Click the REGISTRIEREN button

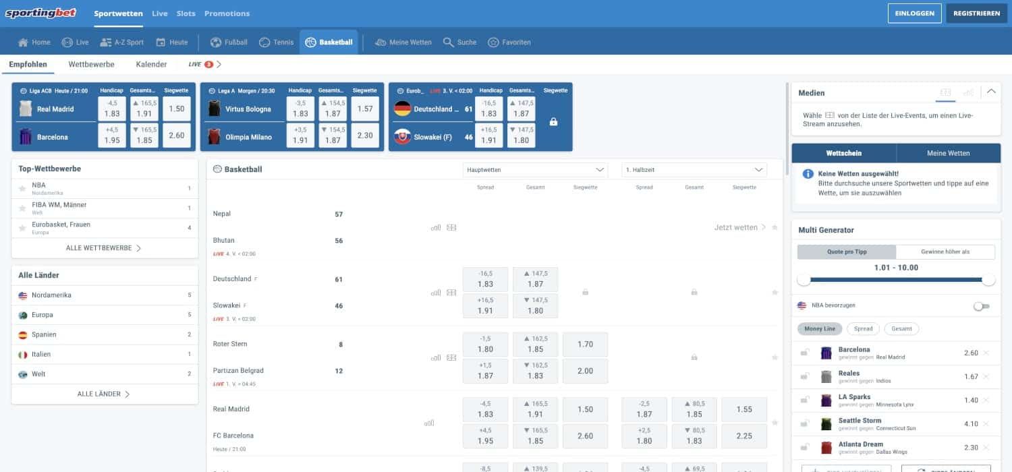[x=976, y=13]
